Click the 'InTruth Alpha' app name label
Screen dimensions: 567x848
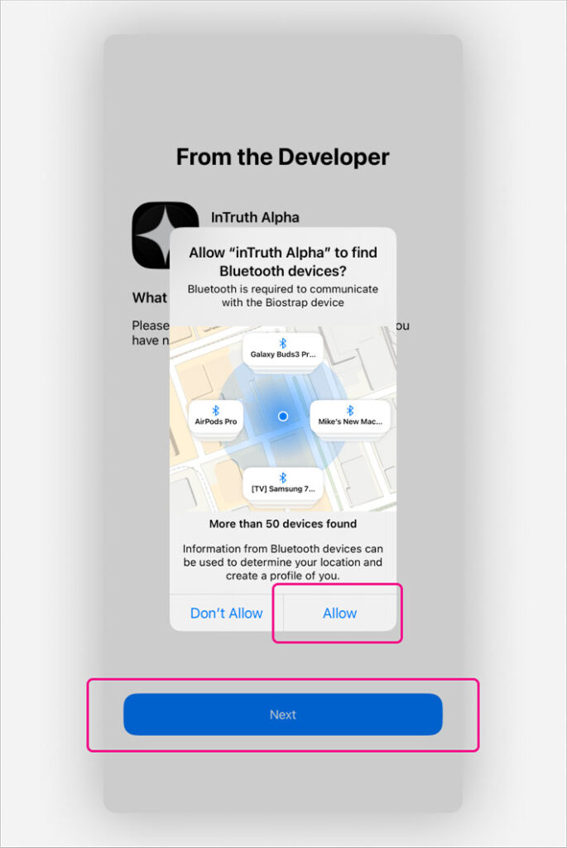pyautogui.click(x=255, y=218)
